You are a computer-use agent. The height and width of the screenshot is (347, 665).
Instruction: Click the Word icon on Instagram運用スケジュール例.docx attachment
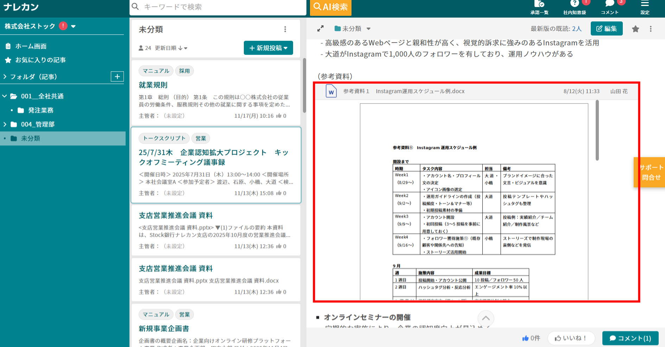[x=330, y=91]
